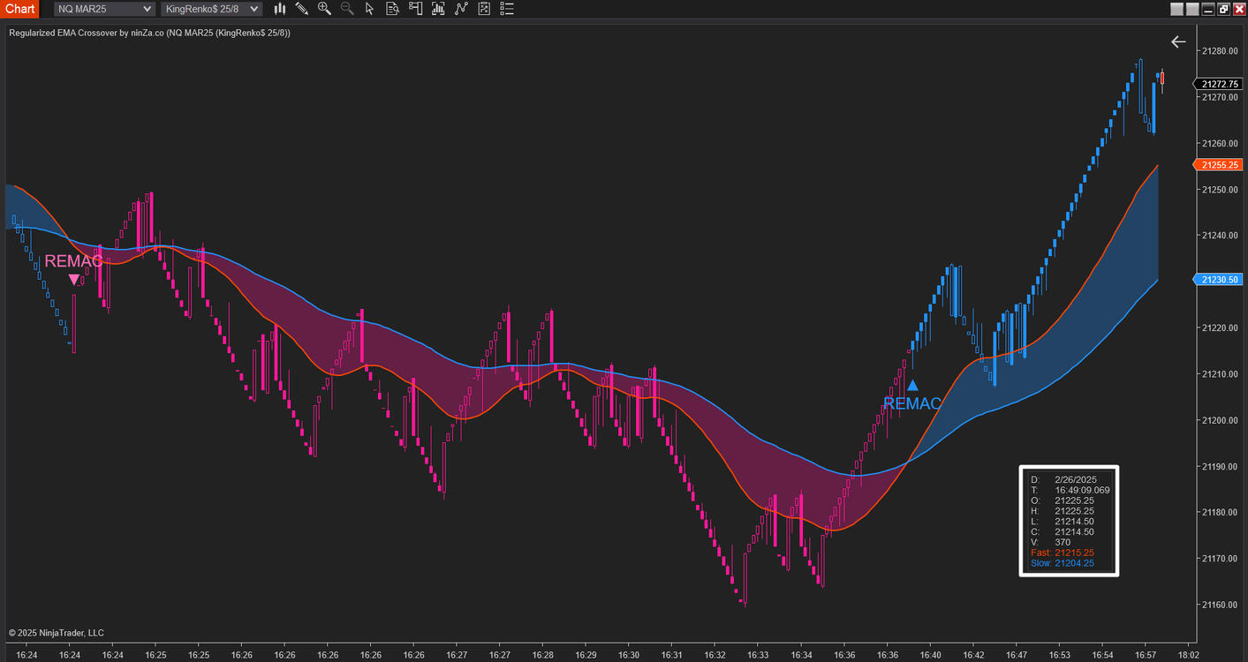Click the Chart tab label
The height and width of the screenshot is (662, 1248).
[19, 9]
